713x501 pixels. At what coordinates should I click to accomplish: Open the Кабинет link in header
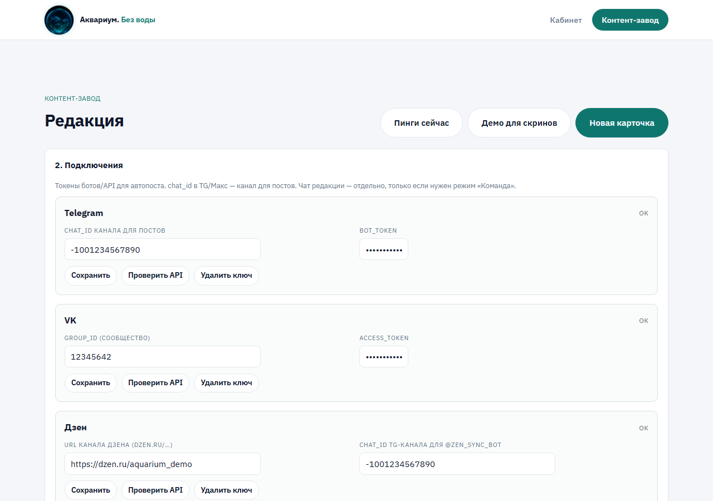coord(566,20)
